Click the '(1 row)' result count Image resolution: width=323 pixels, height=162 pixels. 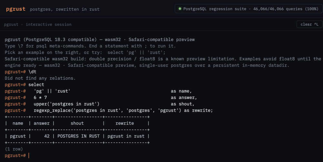tap(14, 149)
